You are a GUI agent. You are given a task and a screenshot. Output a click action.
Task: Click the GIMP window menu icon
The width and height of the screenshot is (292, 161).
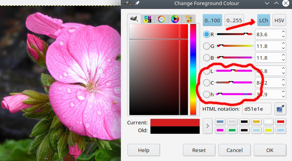pos(128,3)
